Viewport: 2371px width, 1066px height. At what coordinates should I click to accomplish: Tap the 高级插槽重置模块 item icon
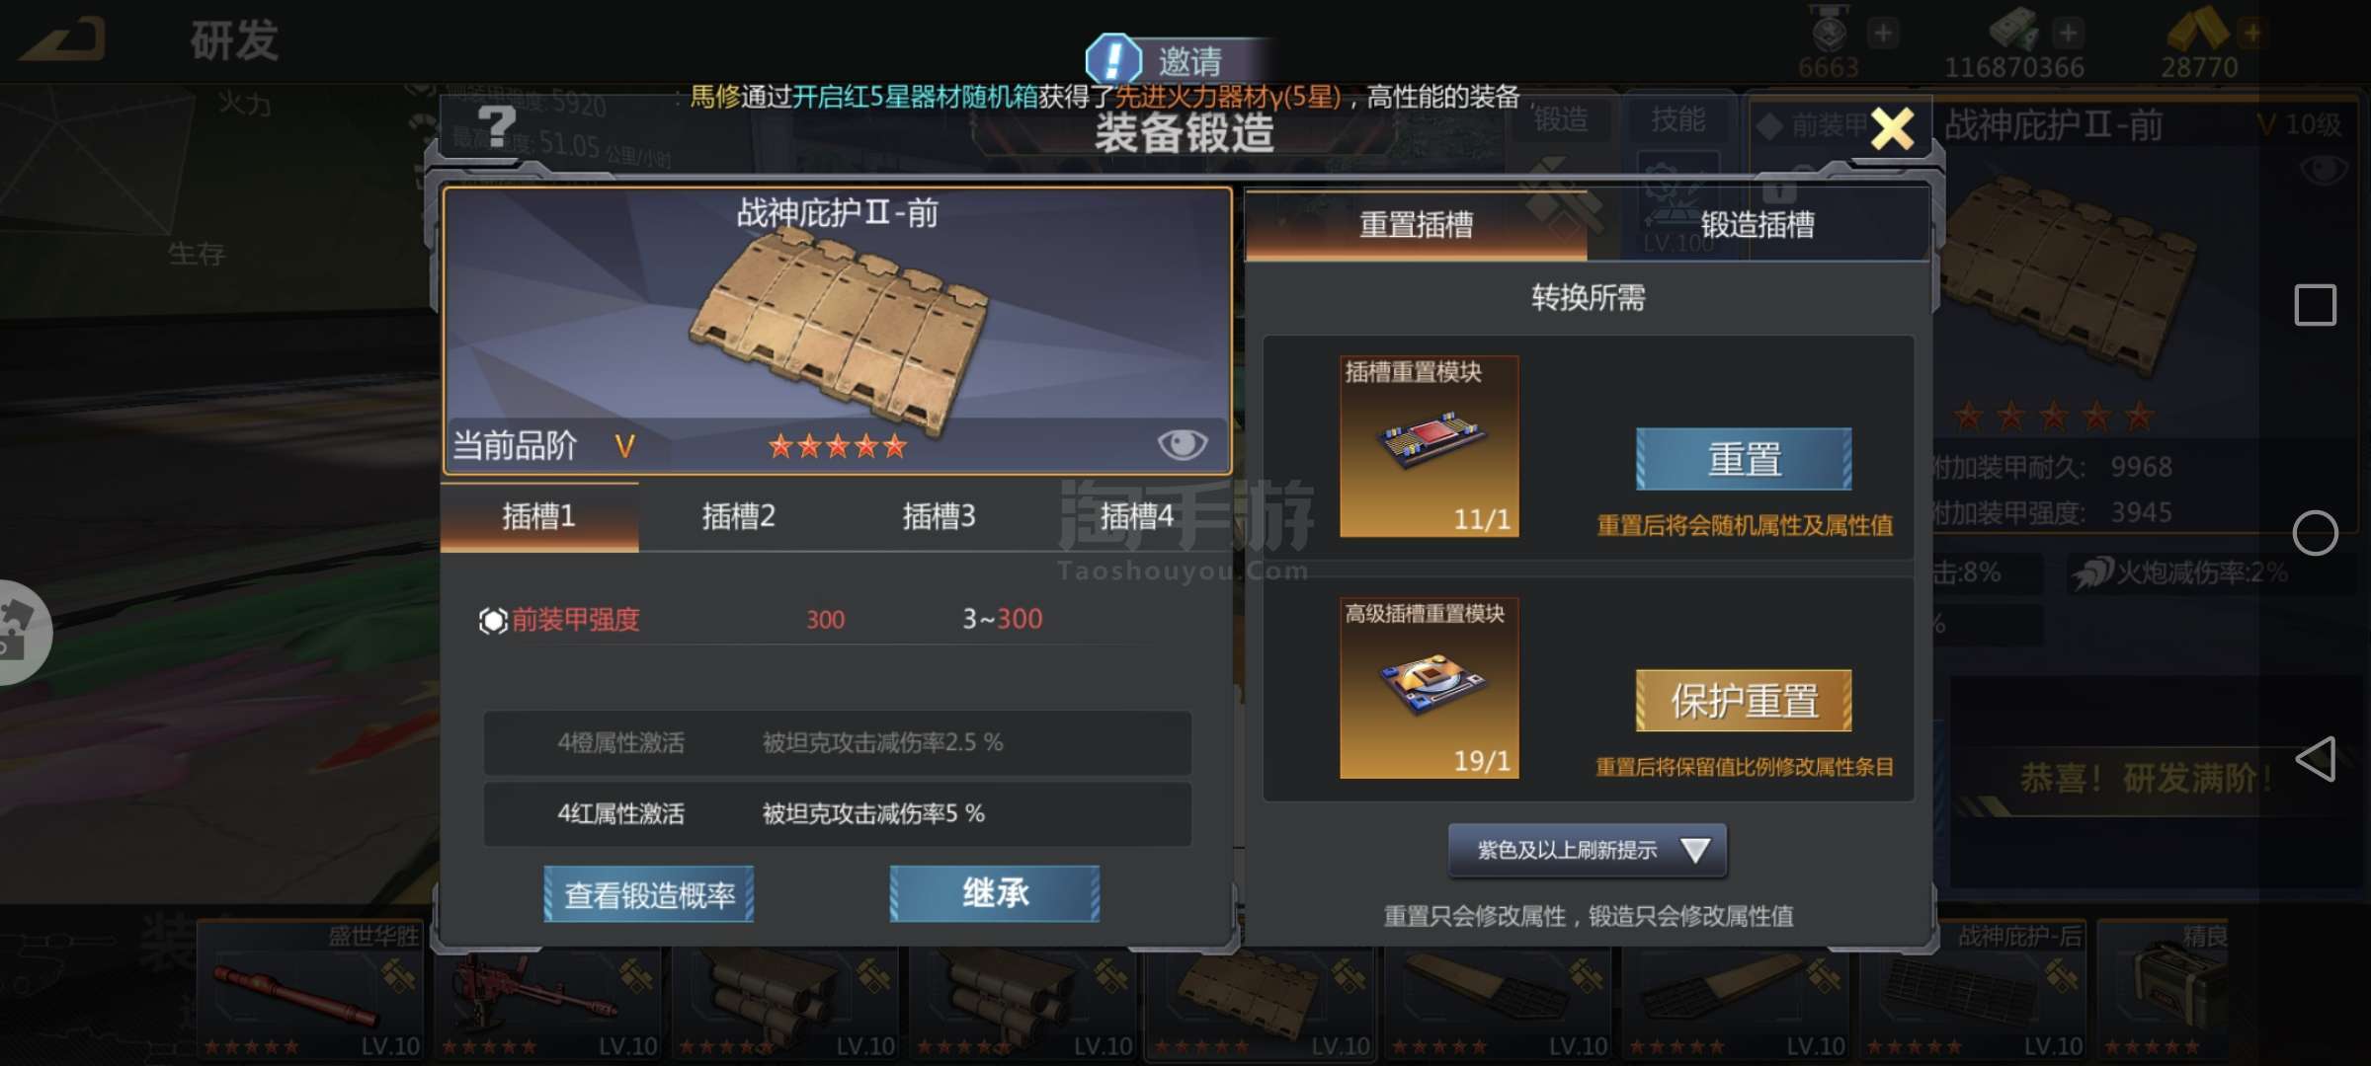point(1429,688)
